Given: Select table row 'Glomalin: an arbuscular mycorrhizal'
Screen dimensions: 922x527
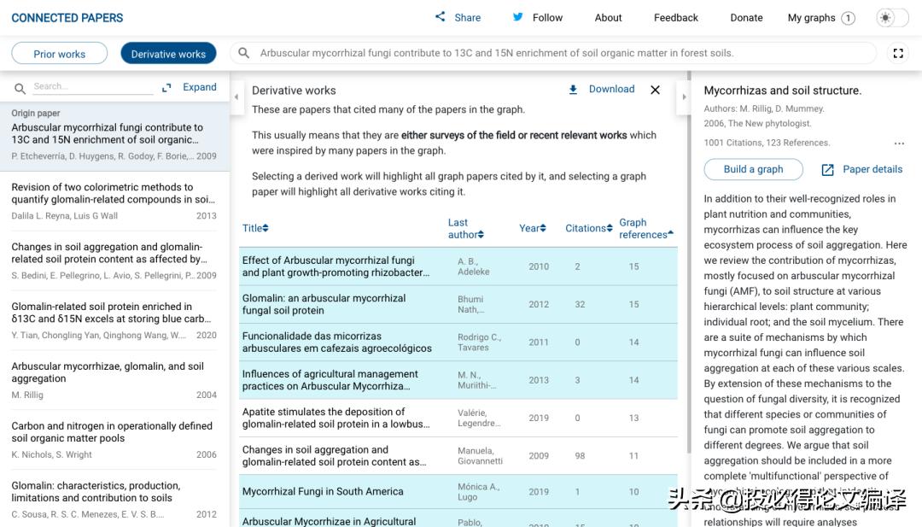Looking at the screenshot, I should click(x=458, y=305).
